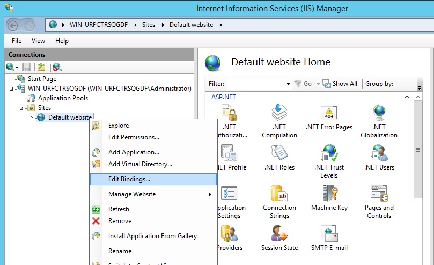Expand the Default website tree node
The width and height of the screenshot is (434, 265).
click(x=32, y=117)
